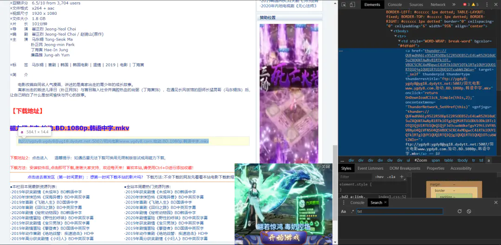Screen dimensions: 501x245
Task: Select tr breadcrumb item
Action: (x=474, y=160)
